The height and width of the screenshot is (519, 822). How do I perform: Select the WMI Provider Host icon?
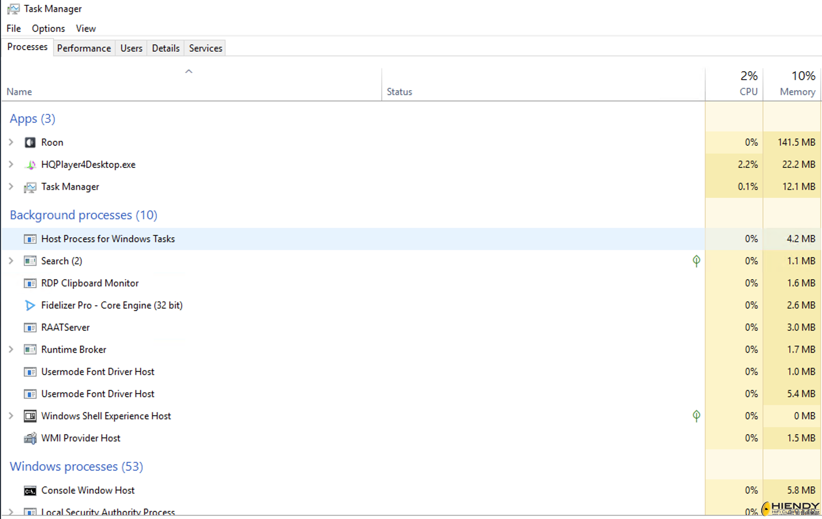click(x=30, y=438)
